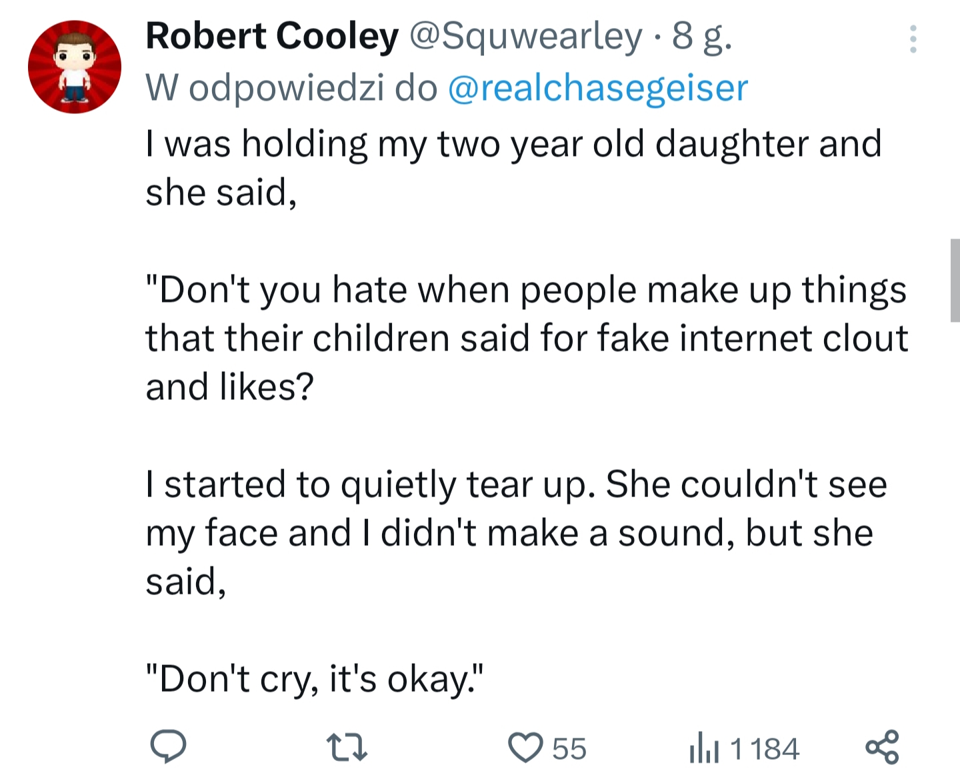Click the "W odpowiedzi do" reply label

[291, 88]
